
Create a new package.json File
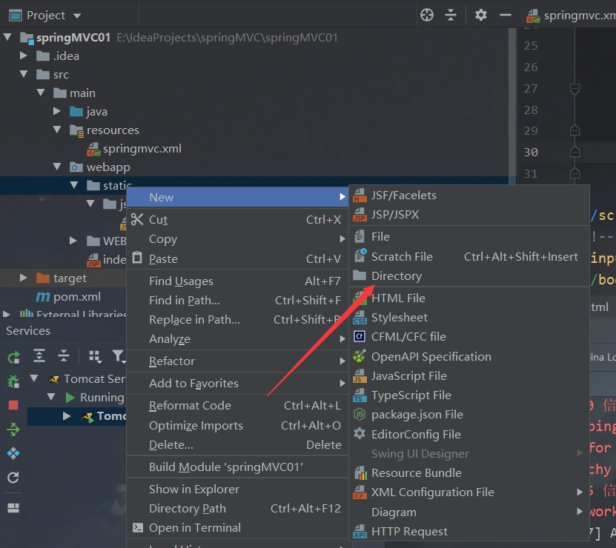469,415
